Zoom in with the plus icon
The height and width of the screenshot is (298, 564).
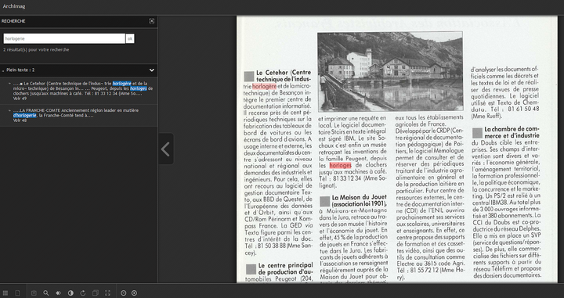[x=134, y=293]
